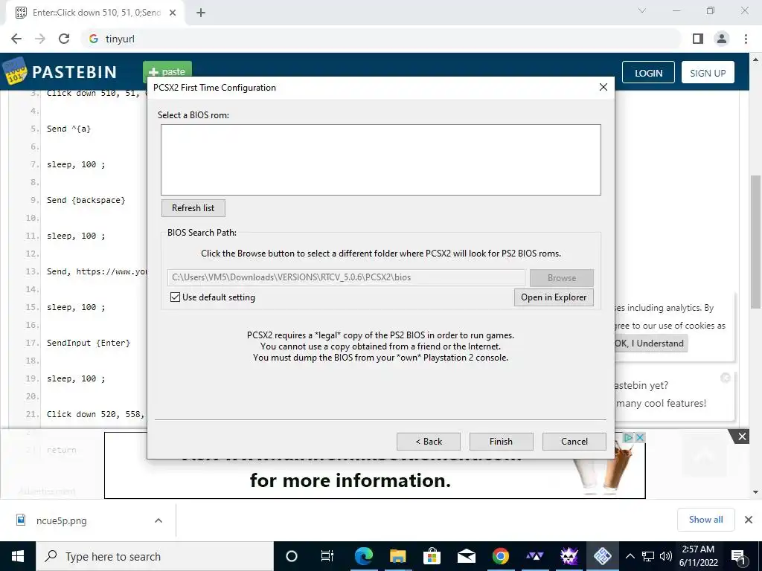The height and width of the screenshot is (571, 762).
Task: Go back in browser history
Action: (16, 39)
